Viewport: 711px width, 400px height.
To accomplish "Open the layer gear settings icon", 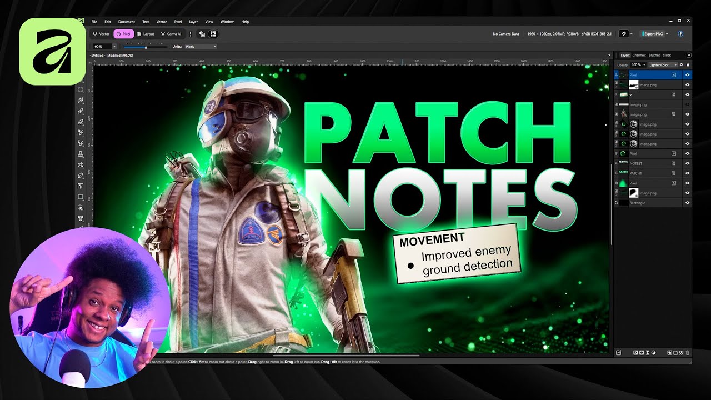I will tap(682, 65).
